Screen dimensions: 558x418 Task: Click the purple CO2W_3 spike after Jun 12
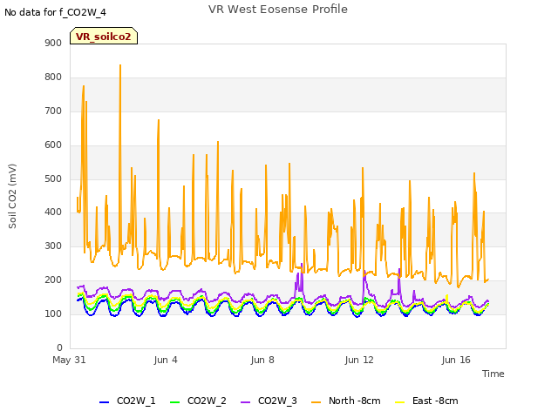[364, 273]
